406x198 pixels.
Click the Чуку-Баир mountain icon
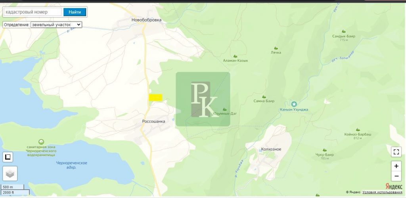(x=325, y=150)
